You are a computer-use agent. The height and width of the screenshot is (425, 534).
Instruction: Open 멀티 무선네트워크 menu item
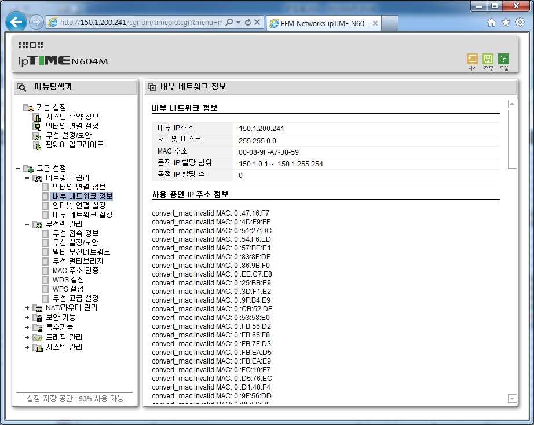[x=82, y=252]
